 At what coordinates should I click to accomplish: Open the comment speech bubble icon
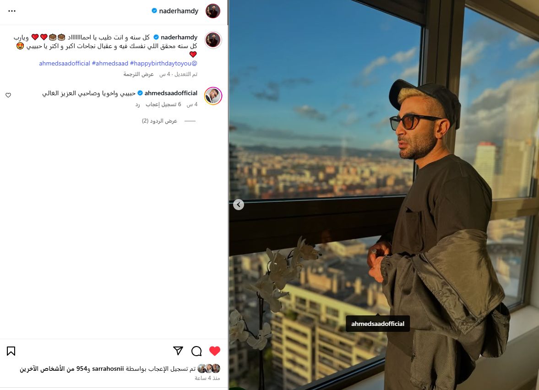pyautogui.click(x=196, y=351)
